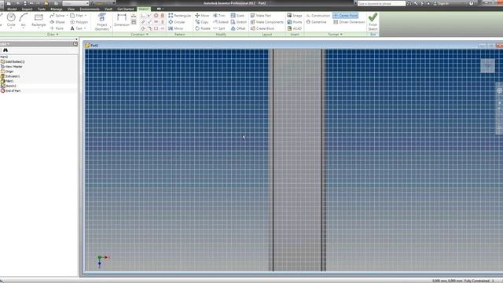Screen dimensions: 503x283
Task: Insert ACAD file
Action: click(x=295, y=28)
